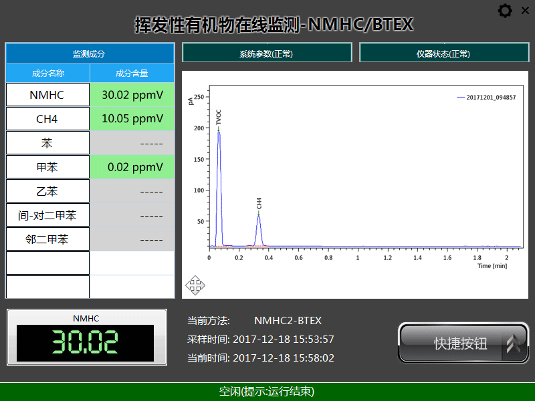Select the CH4 component name cell
Viewport: 535px width, 401px height.
tap(47, 119)
